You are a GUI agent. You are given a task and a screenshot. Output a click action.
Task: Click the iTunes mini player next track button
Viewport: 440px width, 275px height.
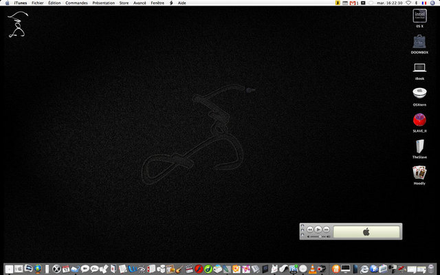tap(326, 230)
